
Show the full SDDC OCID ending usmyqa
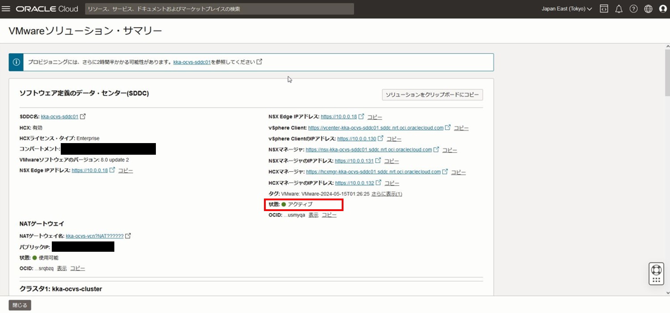coord(314,215)
